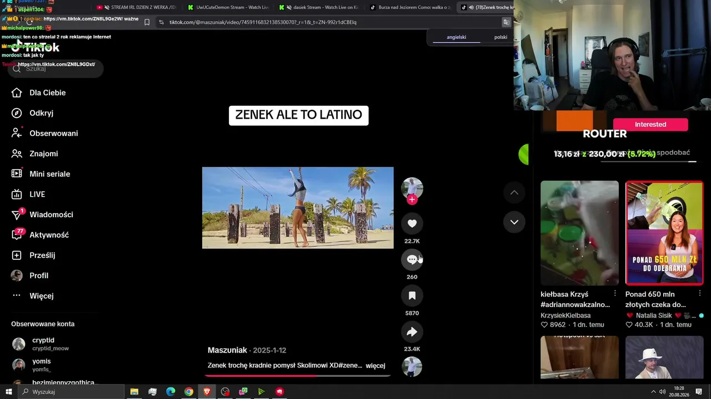Open the volume control in system tray
Screen dimensions: 711x399
click(x=663, y=392)
